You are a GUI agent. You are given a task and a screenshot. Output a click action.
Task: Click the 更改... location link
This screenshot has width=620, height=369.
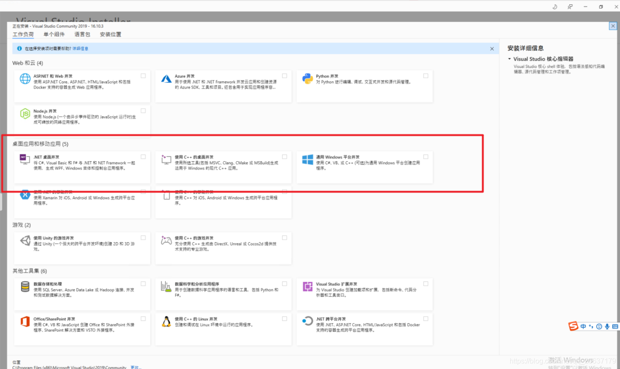click(136, 367)
